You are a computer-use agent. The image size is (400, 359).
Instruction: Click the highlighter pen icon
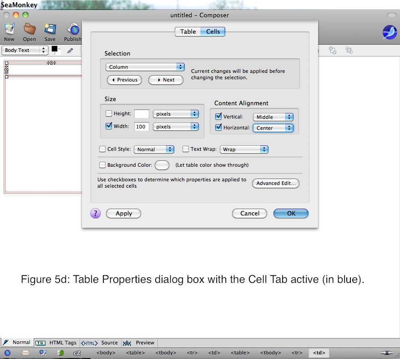(70, 51)
